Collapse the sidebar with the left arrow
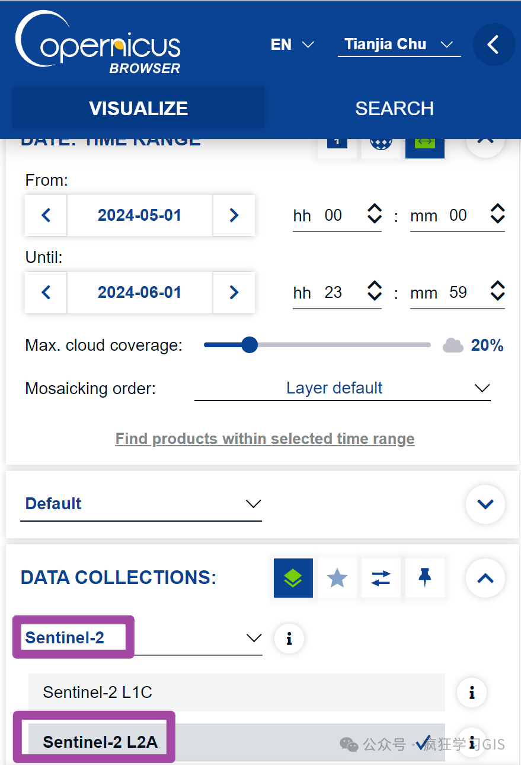Image resolution: width=521 pixels, height=765 pixels. [494, 45]
